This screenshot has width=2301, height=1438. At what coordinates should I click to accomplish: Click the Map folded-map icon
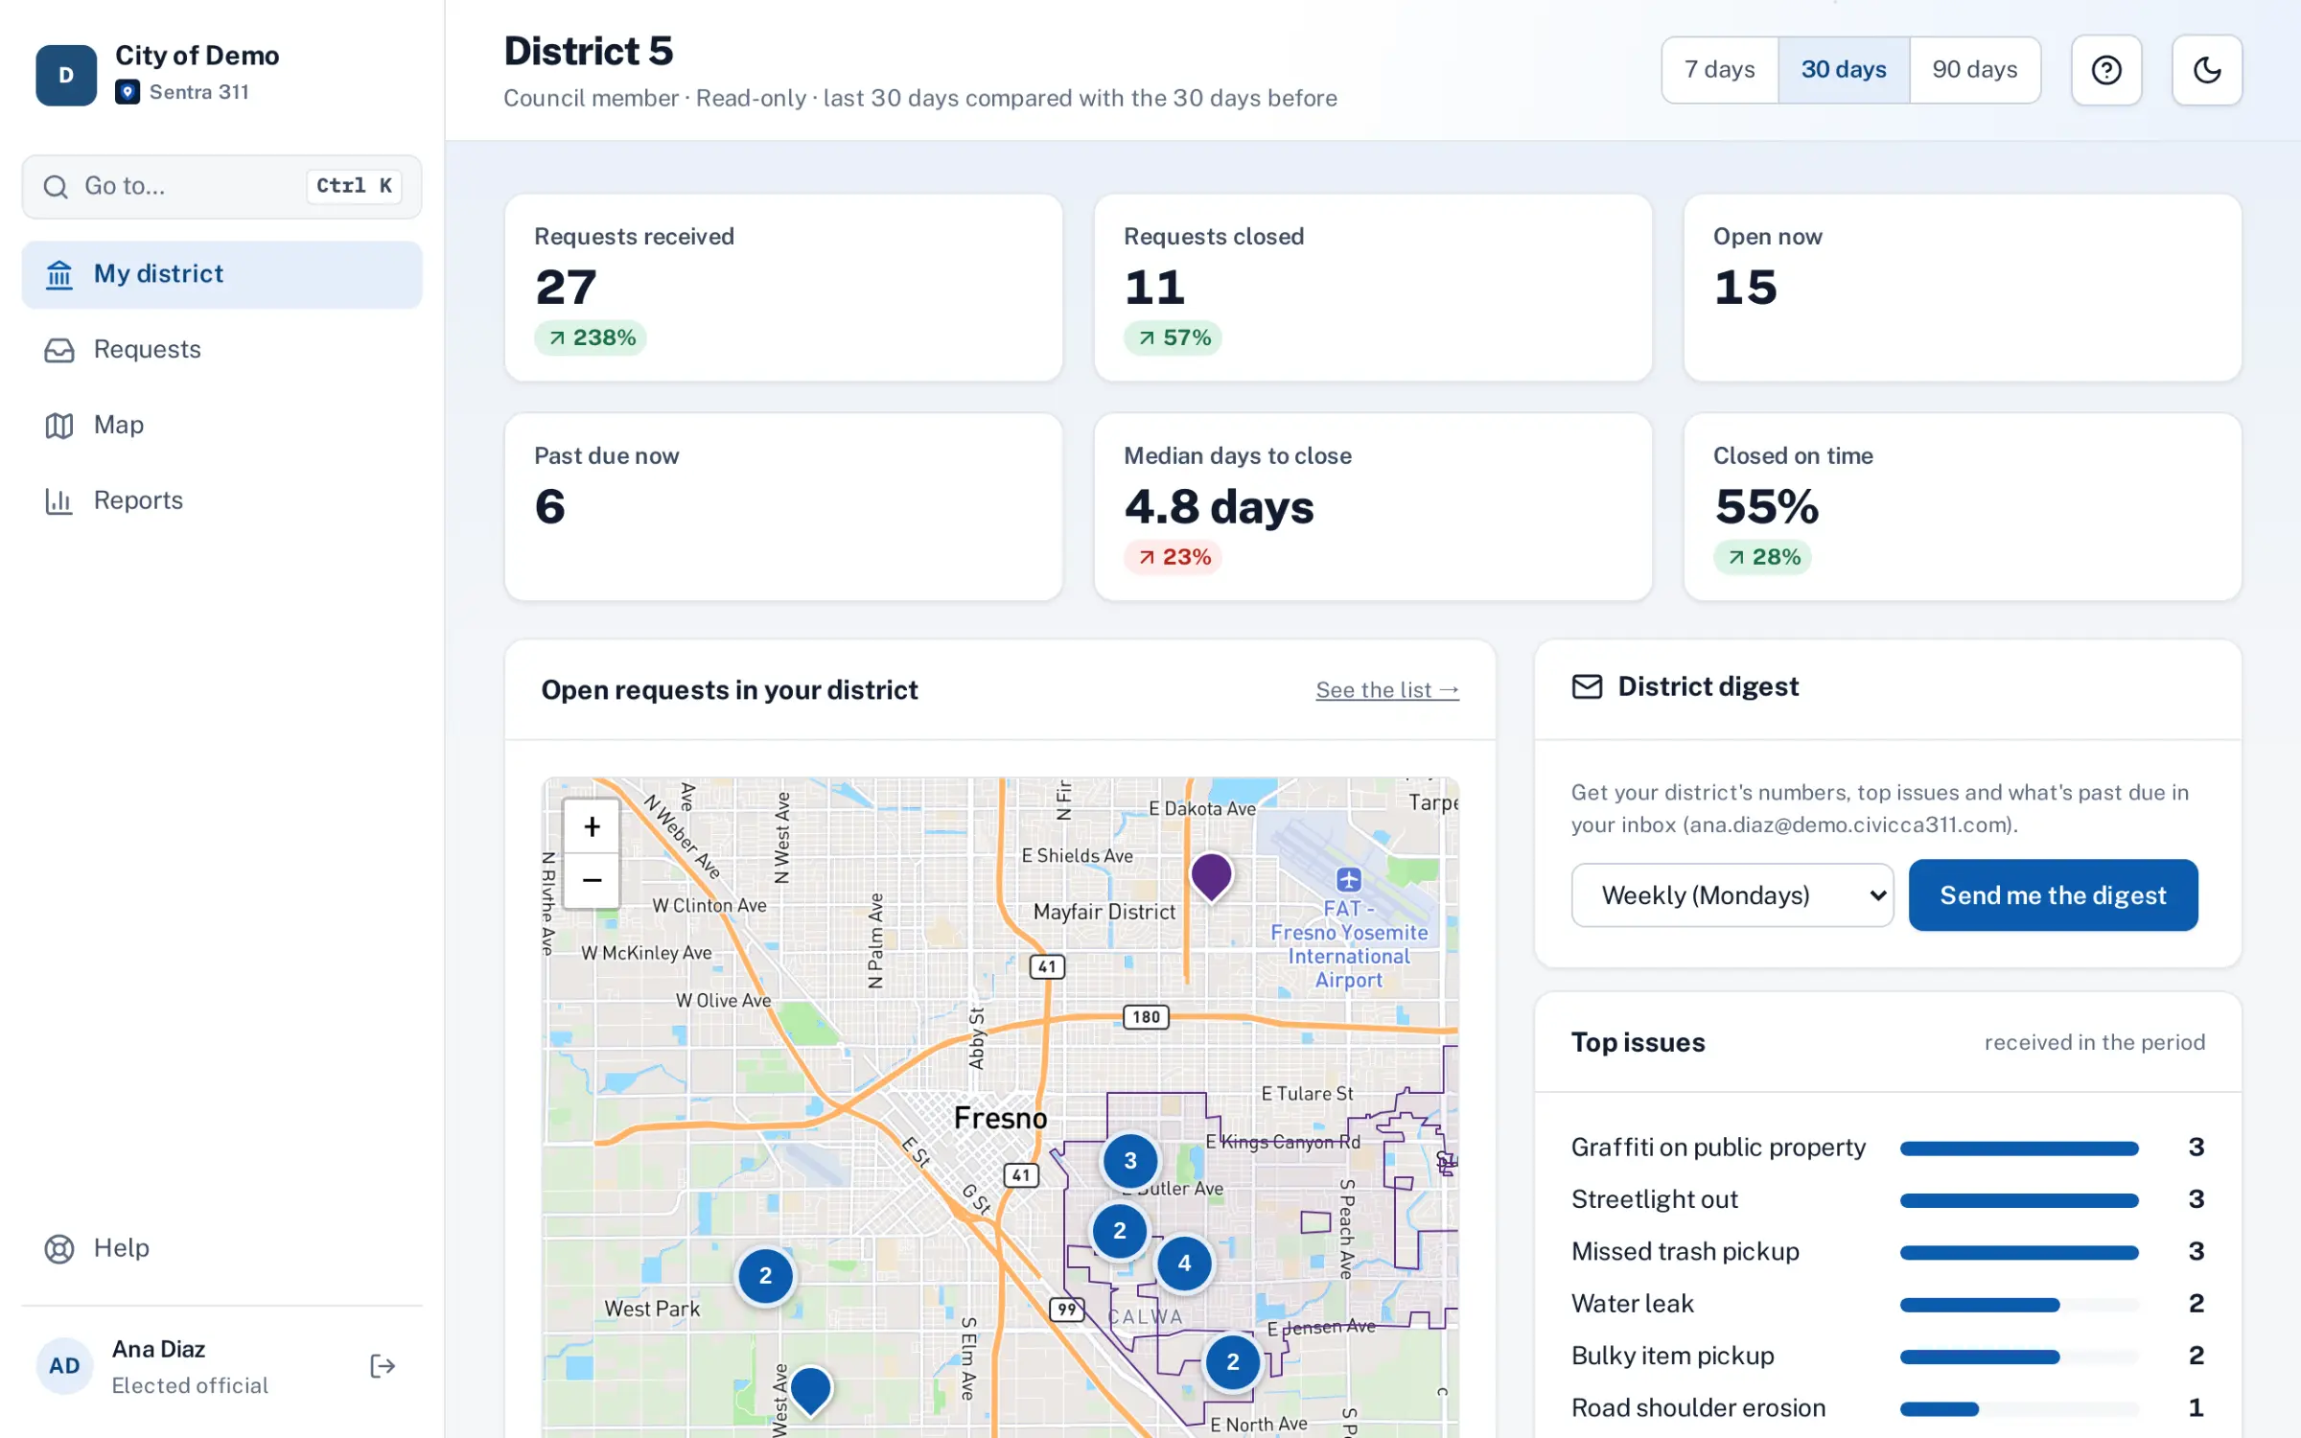coord(59,426)
